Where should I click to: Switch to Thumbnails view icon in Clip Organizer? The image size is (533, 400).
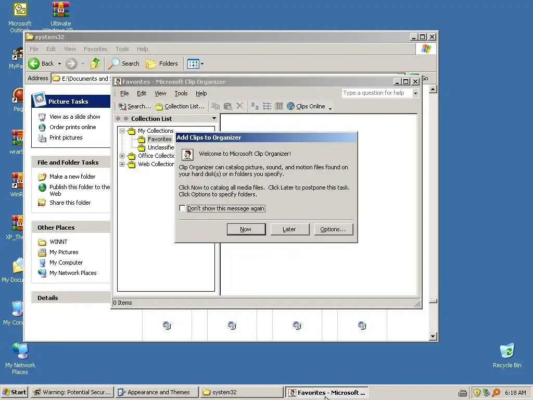255,106
